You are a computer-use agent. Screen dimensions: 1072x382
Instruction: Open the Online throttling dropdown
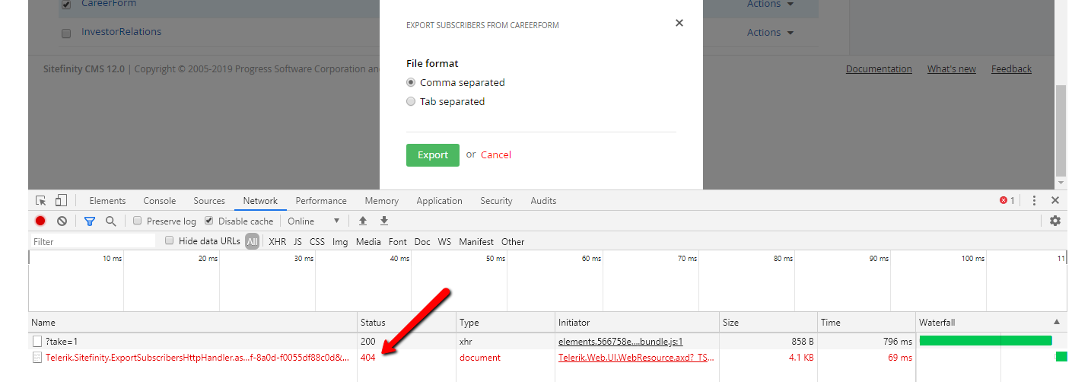[x=313, y=221]
